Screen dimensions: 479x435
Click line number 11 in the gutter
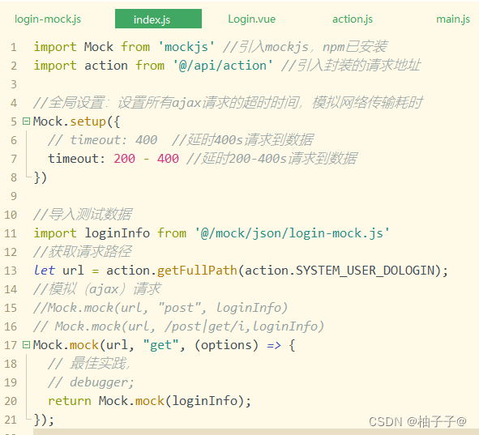(x=11, y=233)
